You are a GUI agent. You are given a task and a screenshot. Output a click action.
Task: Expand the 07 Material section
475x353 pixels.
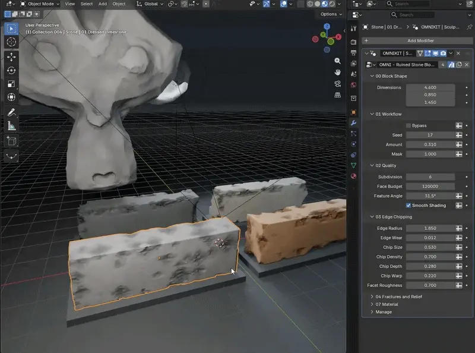click(x=372, y=304)
